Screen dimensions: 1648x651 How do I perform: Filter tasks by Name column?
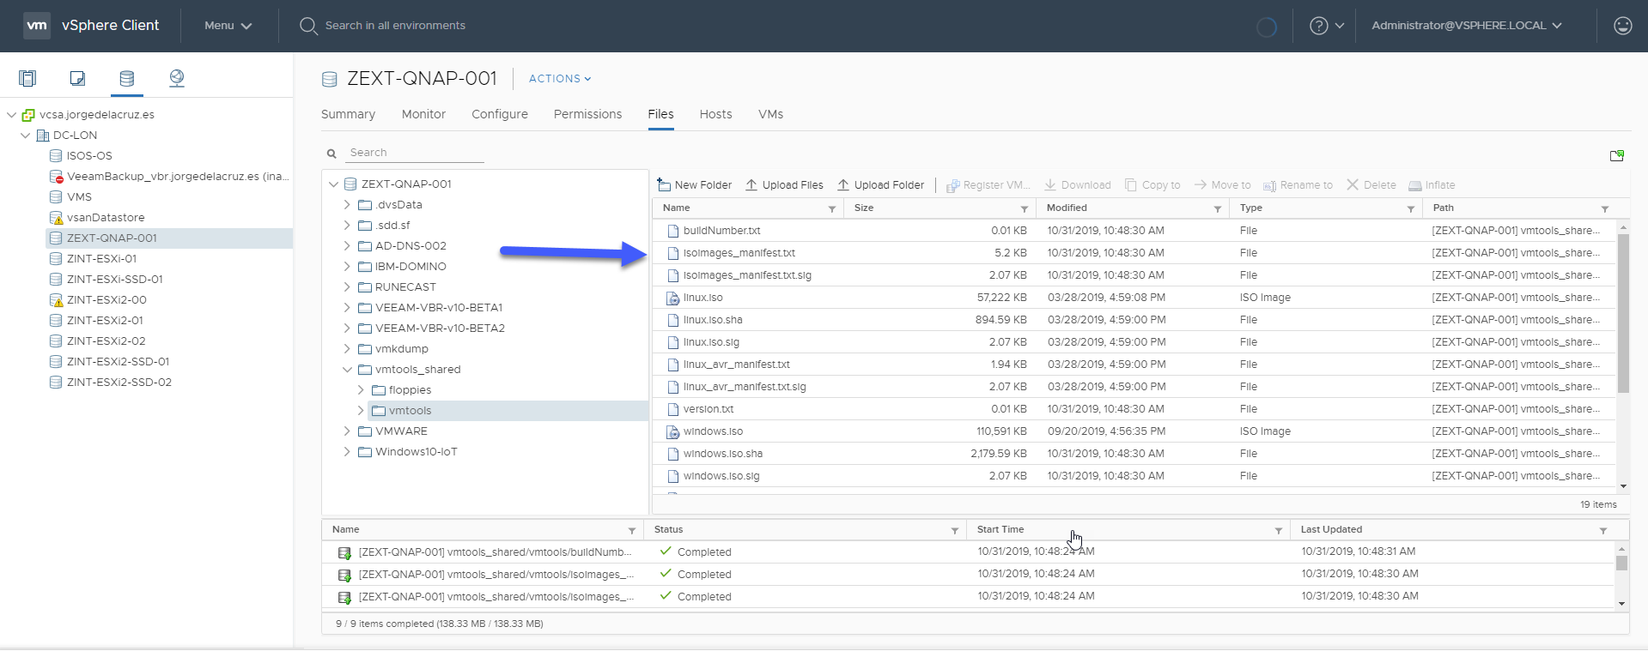pyautogui.click(x=632, y=531)
